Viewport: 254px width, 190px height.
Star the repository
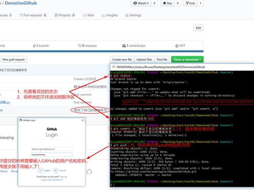pyautogui.click(x=167, y=3)
